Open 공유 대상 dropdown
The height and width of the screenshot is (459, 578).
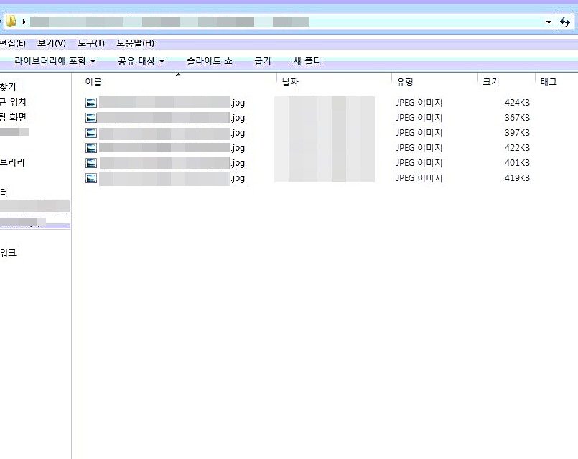point(141,61)
